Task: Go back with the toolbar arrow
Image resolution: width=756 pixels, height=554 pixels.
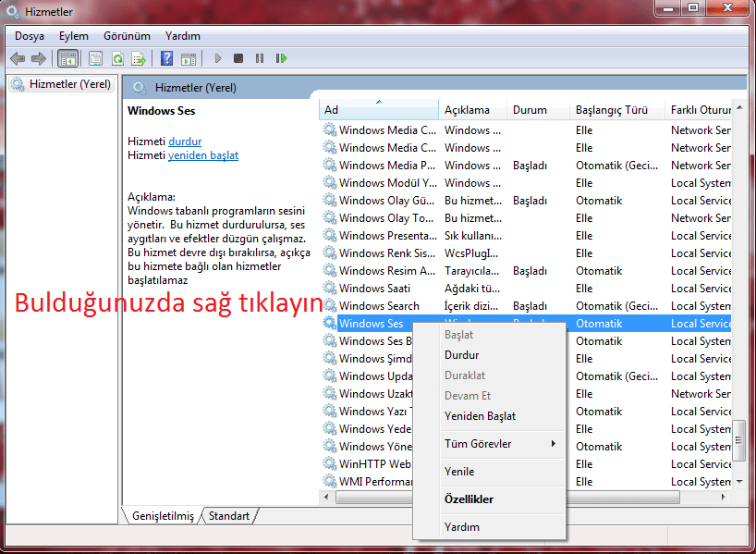Action: [x=18, y=59]
